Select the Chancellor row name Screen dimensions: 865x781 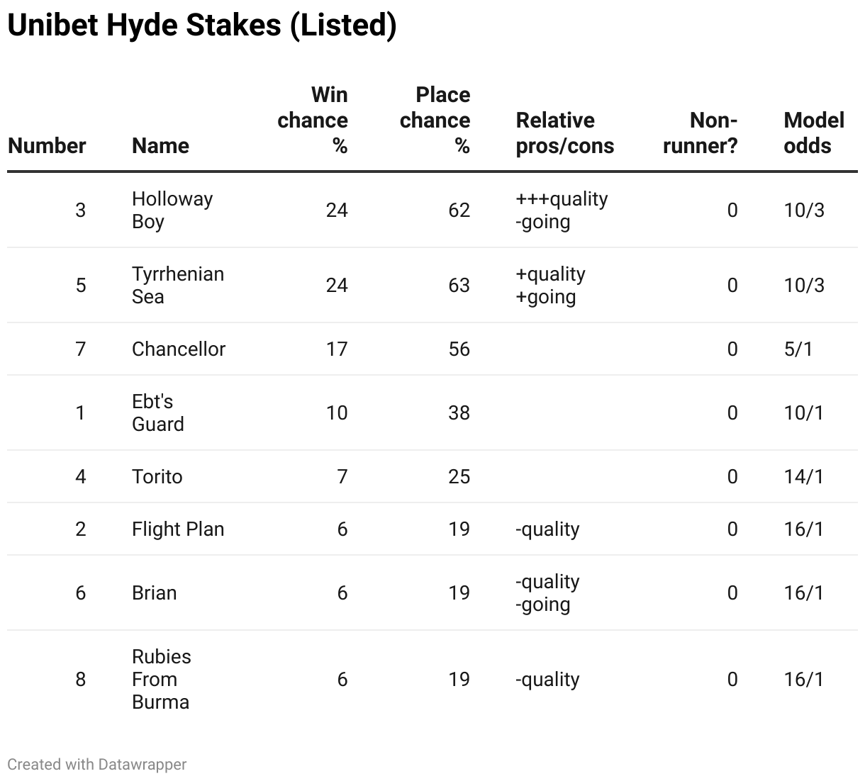tap(179, 349)
